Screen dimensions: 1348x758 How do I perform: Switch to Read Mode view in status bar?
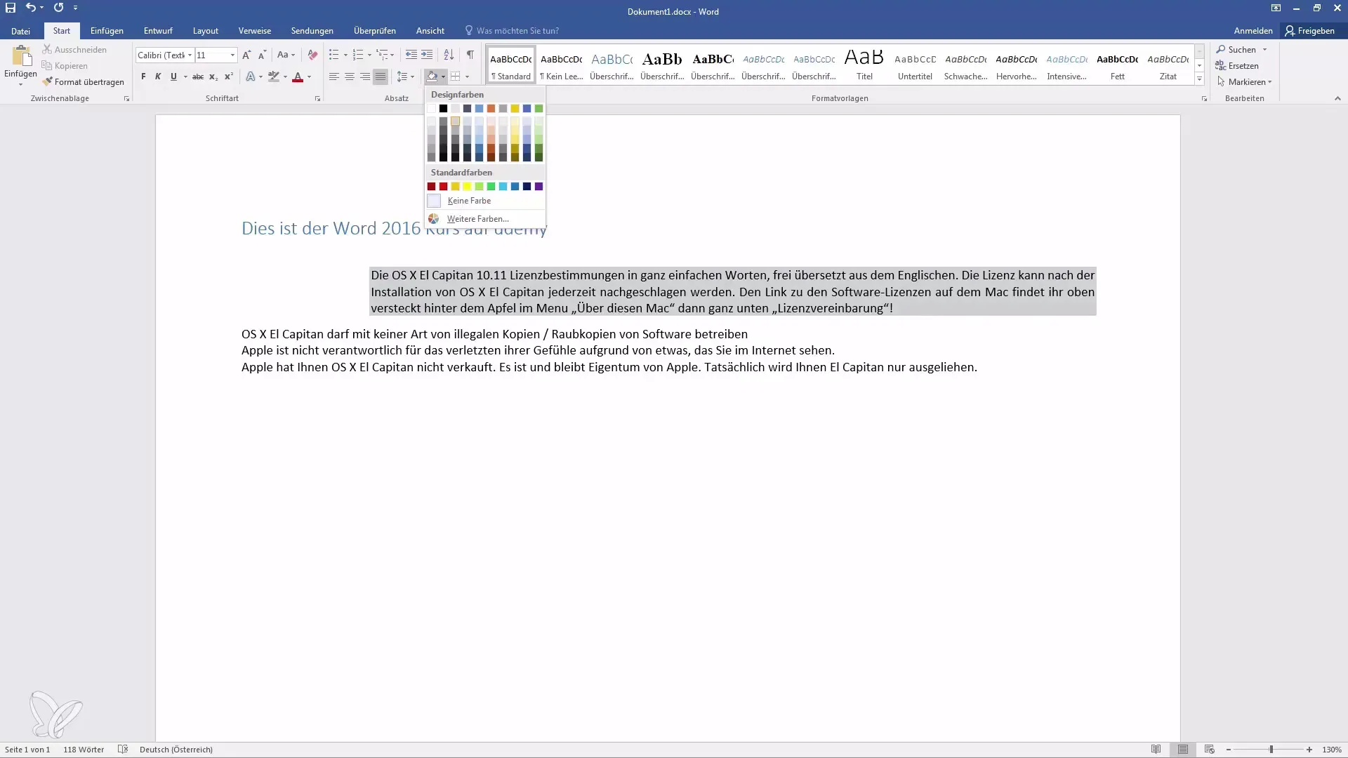(x=1156, y=750)
